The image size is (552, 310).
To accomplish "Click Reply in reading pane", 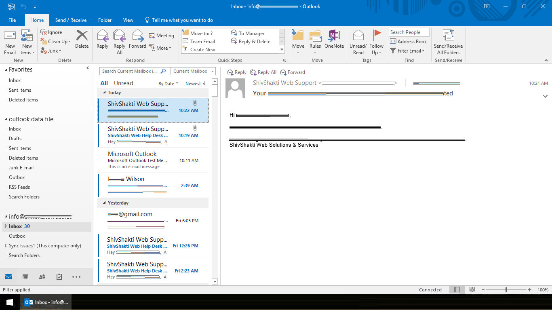I will pos(237,72).
